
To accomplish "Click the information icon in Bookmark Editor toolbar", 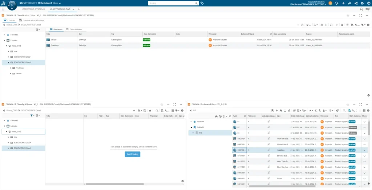I will [368, 111].
